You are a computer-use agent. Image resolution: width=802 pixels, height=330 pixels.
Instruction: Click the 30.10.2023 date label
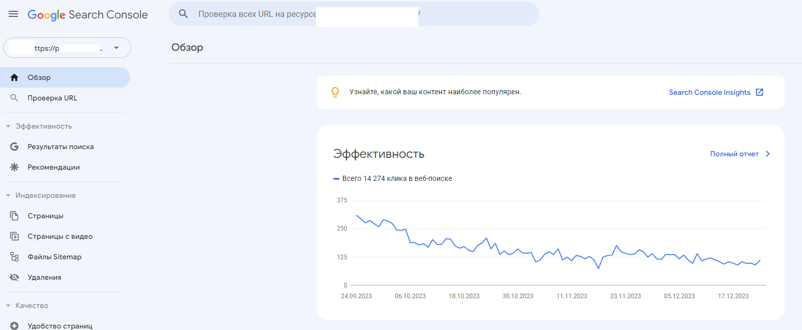coord(518,296)
